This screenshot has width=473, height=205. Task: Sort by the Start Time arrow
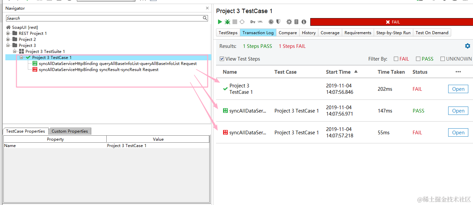356,72
